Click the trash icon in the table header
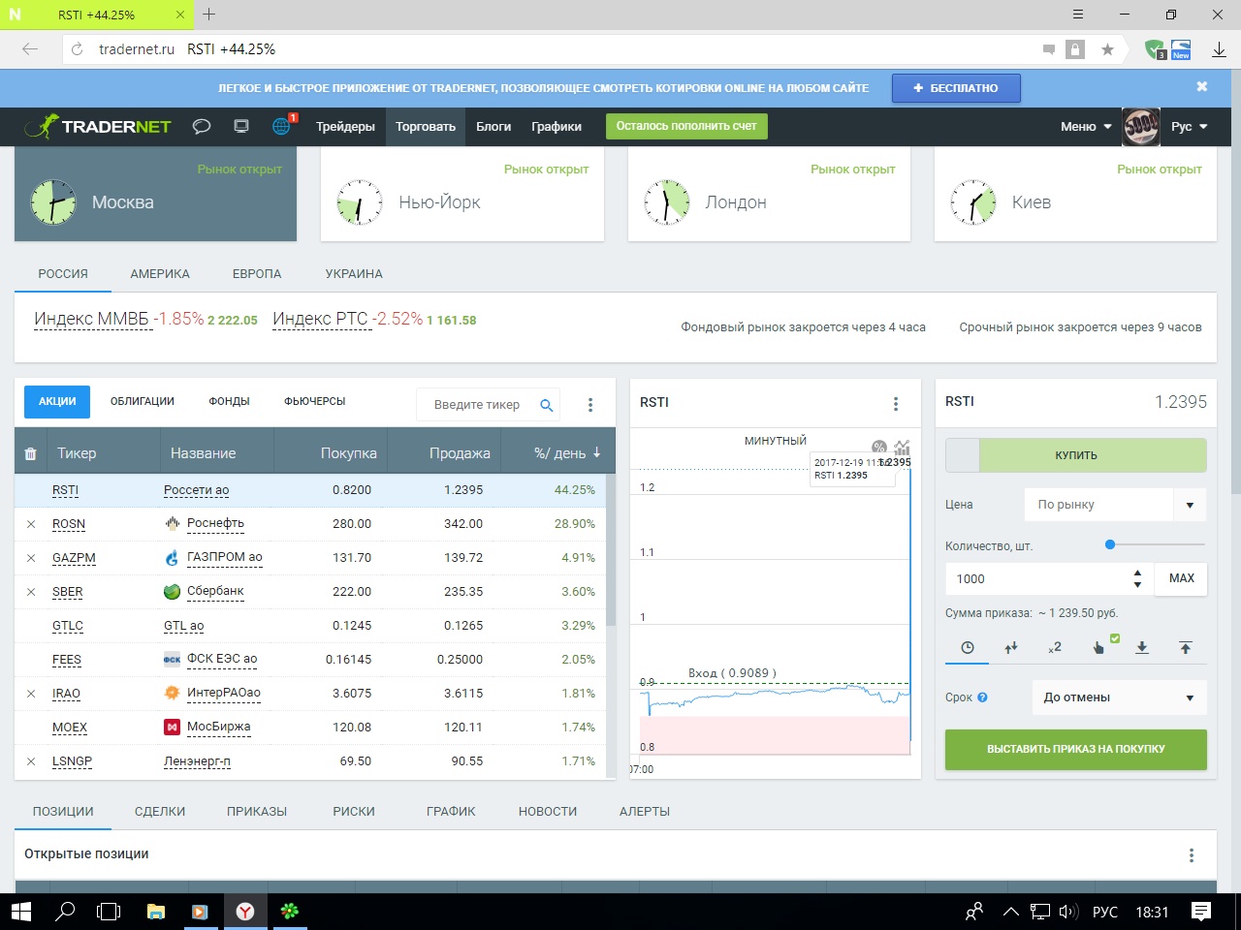This screenshot has width=1241, height=930. (x=30, y=453)
